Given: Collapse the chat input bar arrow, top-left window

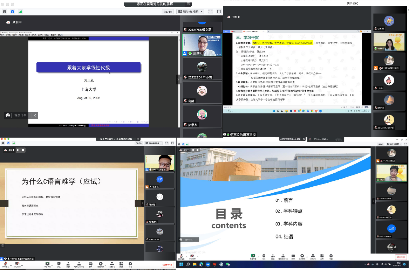Looking at the screenshot, I should pos(35,115).
